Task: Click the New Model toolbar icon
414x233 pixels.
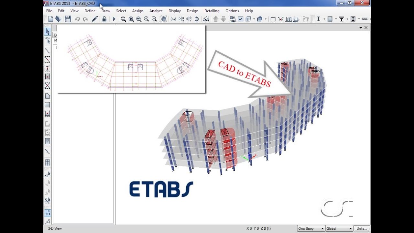Action: [x=50, y=19]
